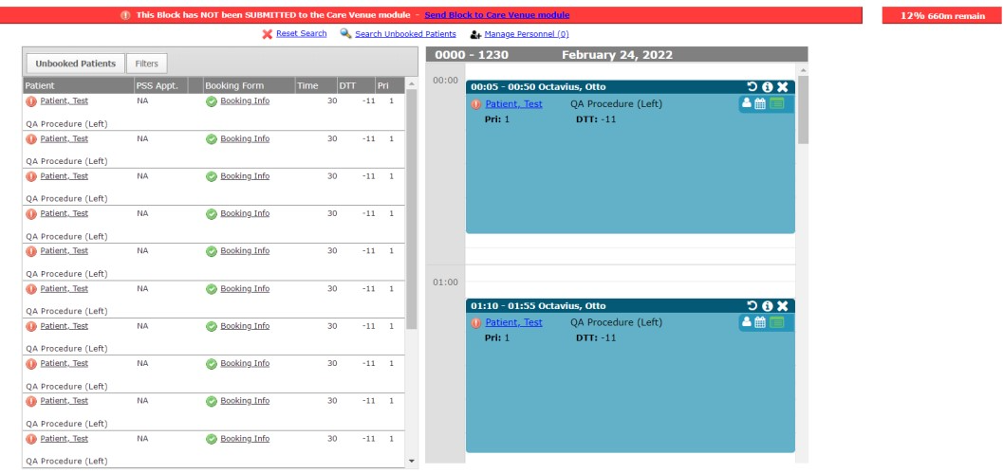
Task: Open Manage Personnel (0) link
Action: pos(527,34)
